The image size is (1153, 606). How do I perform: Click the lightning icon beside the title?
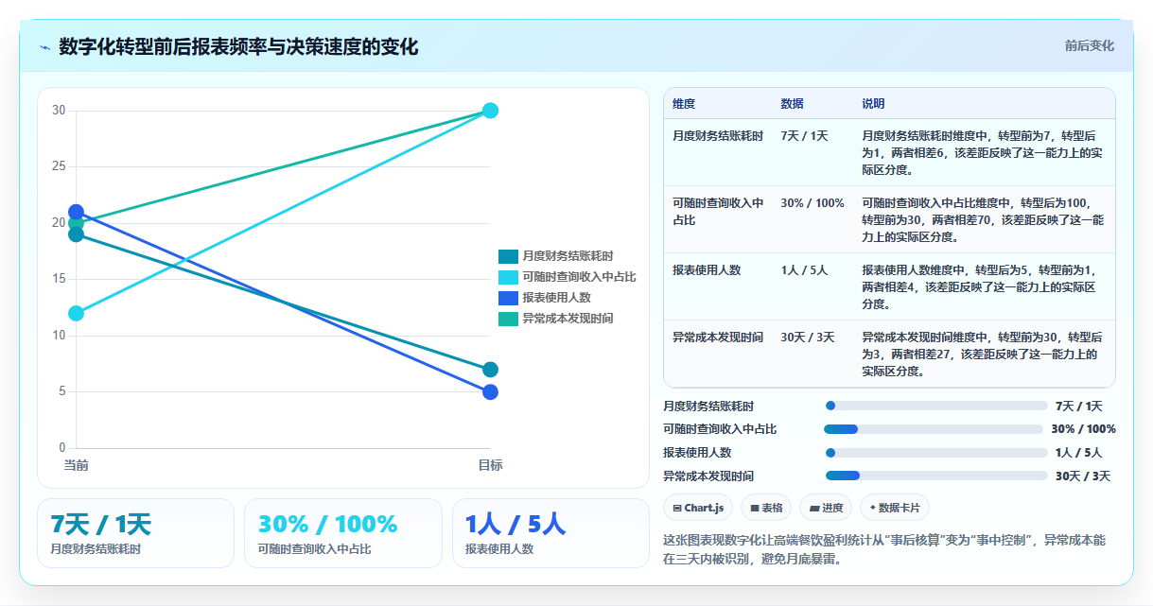(x=45, y=47)
